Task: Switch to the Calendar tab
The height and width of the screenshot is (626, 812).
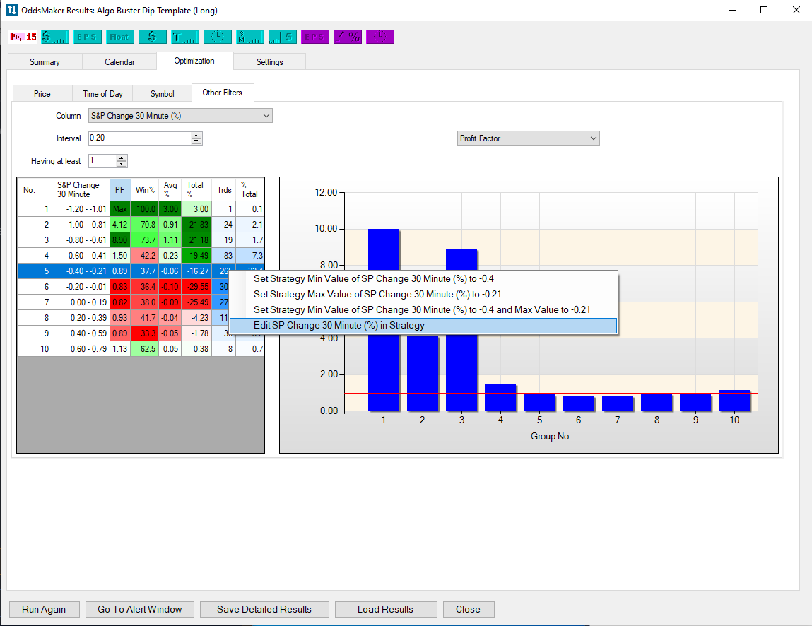Action: point(119,61)
